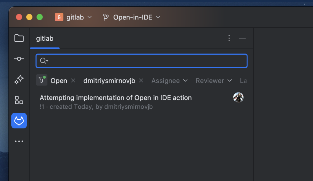Open the Open-in-IDE branch dropdown
The width and height of the screenshot is (313, 181).
click(137, 17)
